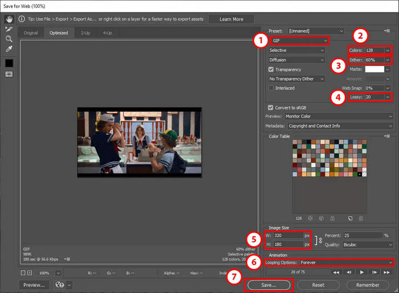Select the Eyedropper tool

9,48
